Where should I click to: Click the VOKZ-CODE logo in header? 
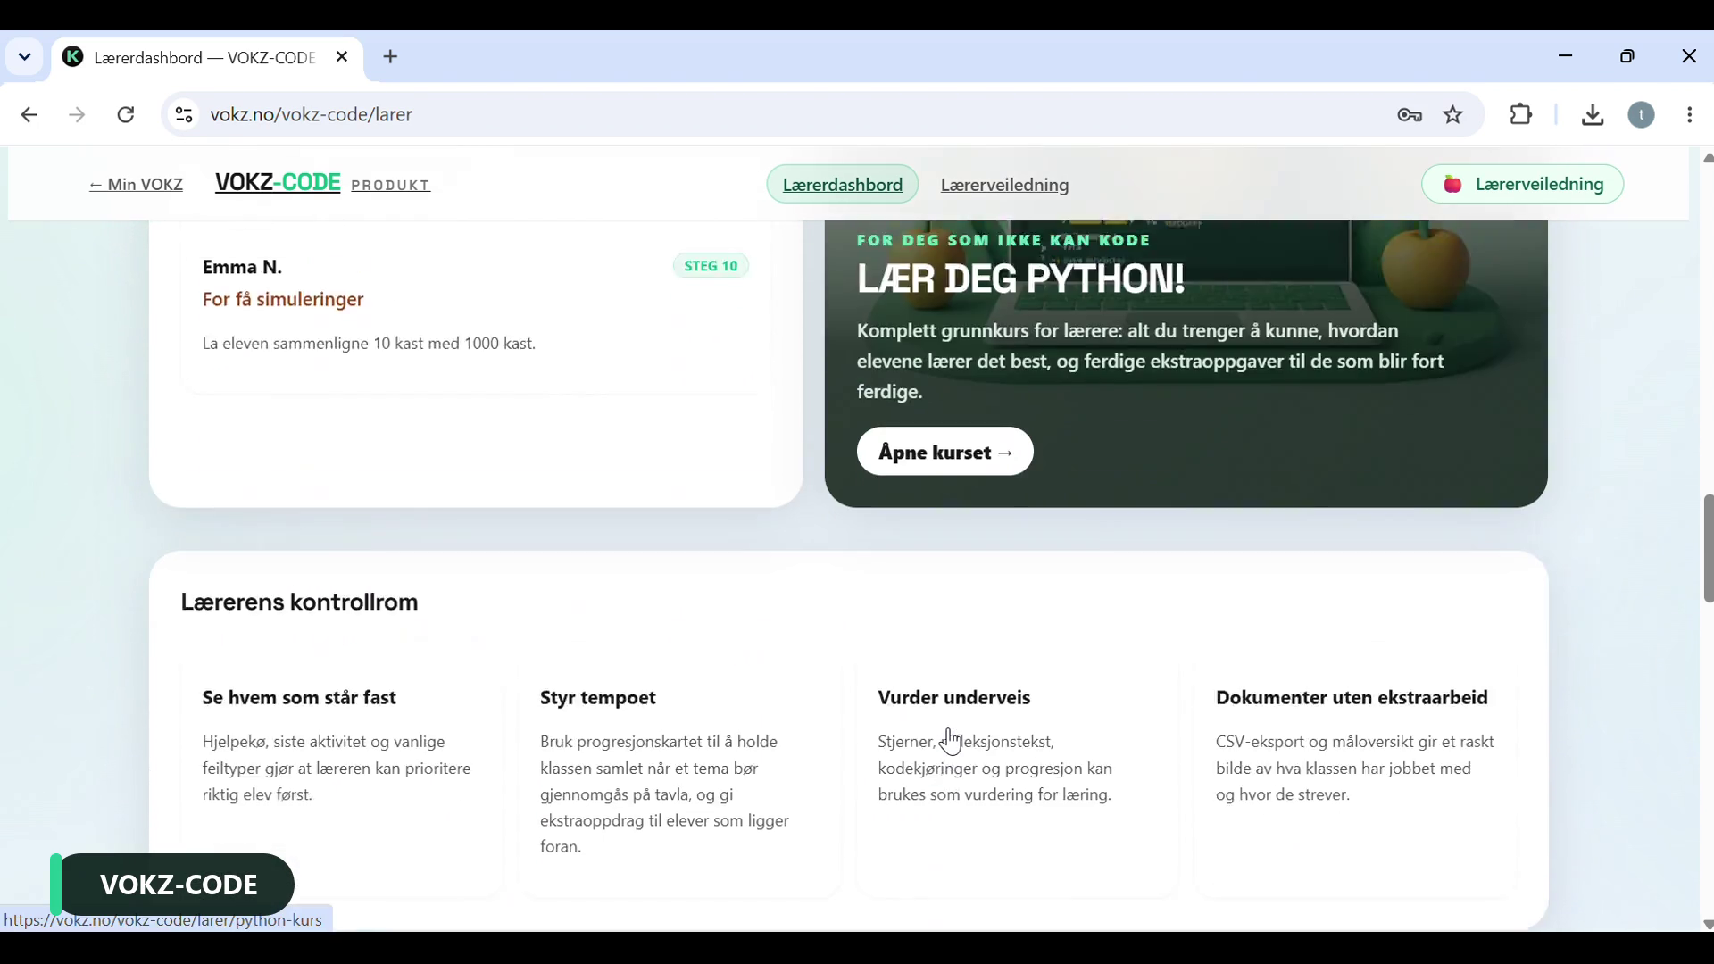coord(278,183)
